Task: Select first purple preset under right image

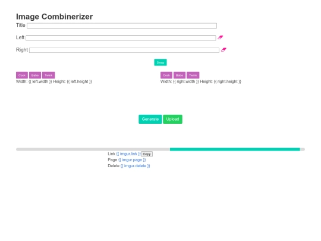Action: (x=166, y=75)
